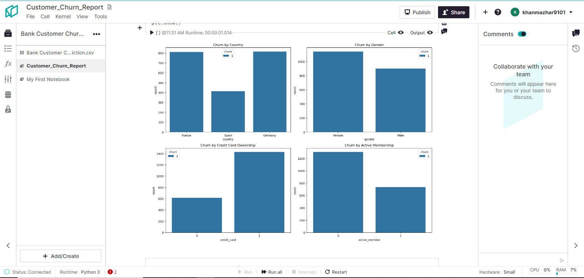584x278 pixels.
Task: Click the red error indicator icon
Action: click(110, 272)
